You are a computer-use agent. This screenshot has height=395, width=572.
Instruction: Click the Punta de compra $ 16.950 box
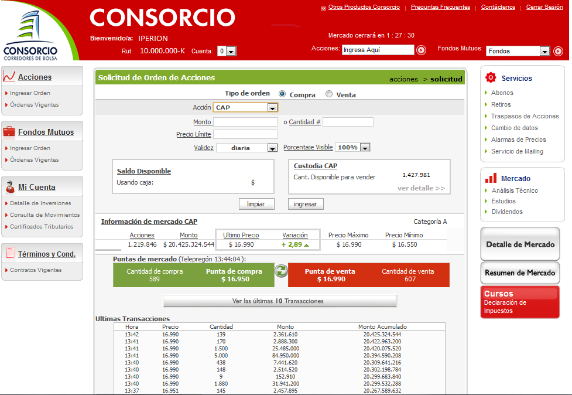point(234,275)
